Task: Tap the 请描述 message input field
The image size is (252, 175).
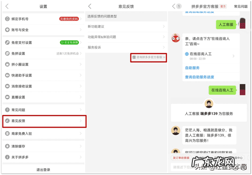Action: [209, 167]
